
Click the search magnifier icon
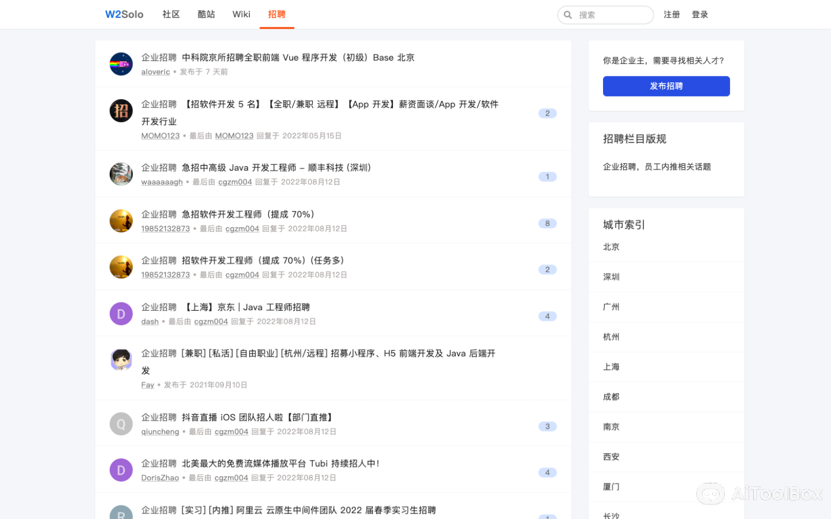click(567, 14)
